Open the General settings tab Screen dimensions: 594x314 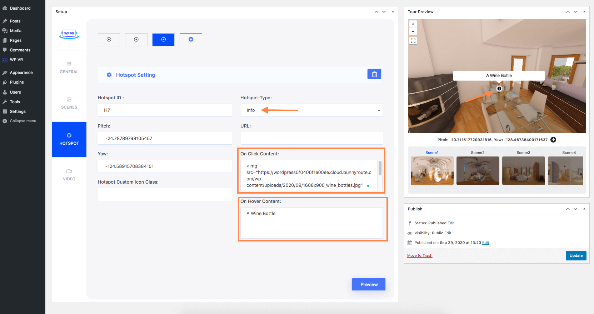pos(69,68)
